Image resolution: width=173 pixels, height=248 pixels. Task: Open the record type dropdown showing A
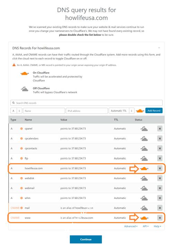[16, 111]
